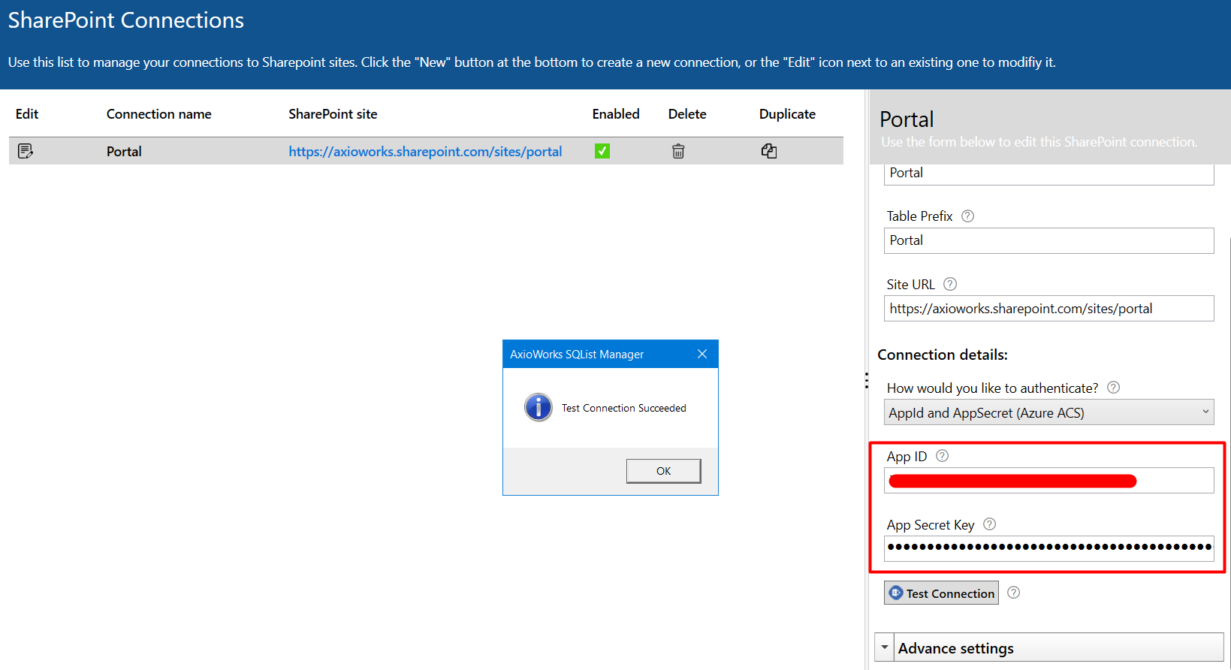This screenshot has height=670, width=1231.
Task: Click the help icon next to Table Prefix
Action: pyautogui.click(x=968, y=216)
